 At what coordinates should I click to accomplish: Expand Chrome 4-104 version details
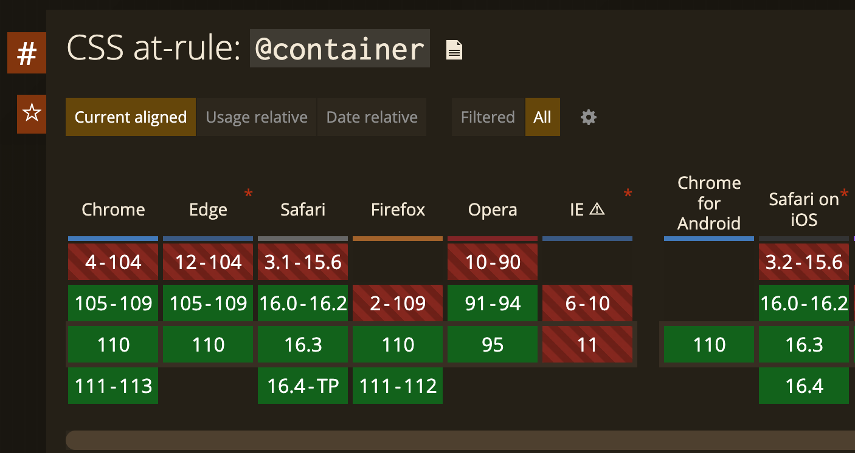[113, 262]
